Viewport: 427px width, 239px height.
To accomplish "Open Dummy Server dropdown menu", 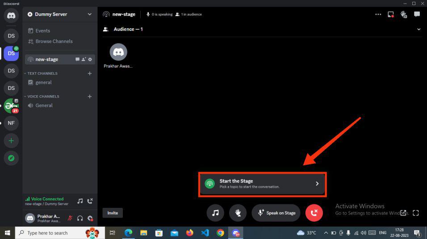I will point(90,14).
